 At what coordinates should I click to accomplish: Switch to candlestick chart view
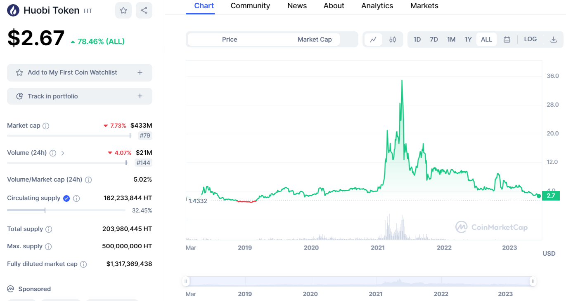(393, 40)
